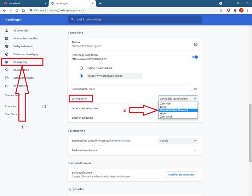Close the Instellingen tab

point(93,3)
